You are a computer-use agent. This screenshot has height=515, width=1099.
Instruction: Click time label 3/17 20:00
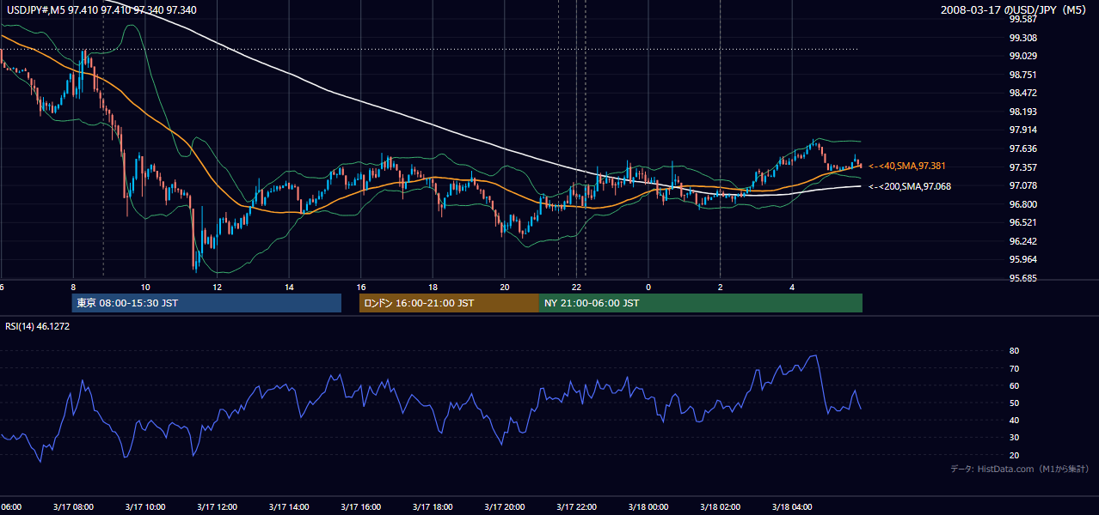(505, 507)
